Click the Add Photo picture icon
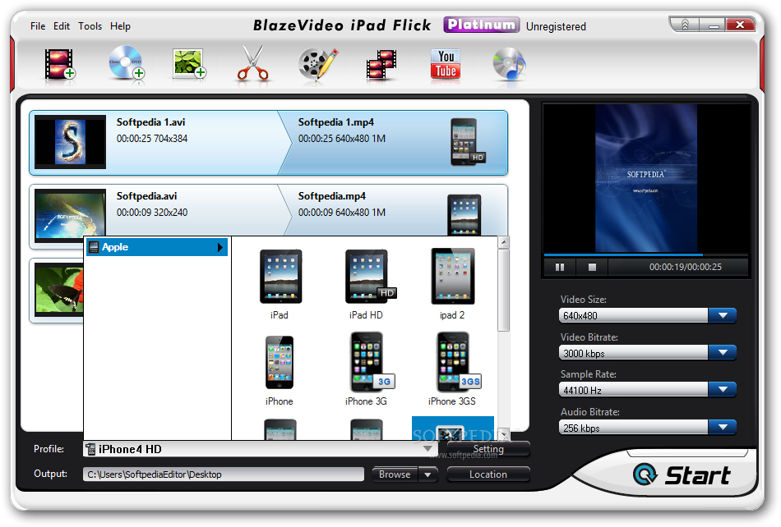This screenshot has width=781, height=527. click(189, 64)
